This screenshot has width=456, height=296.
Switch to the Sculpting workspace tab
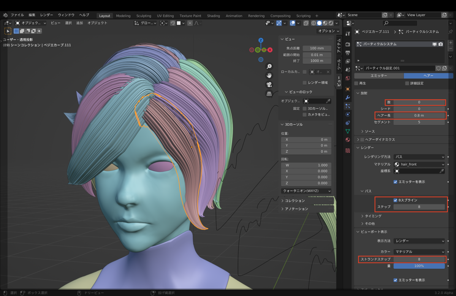click(x=144, y=16)
